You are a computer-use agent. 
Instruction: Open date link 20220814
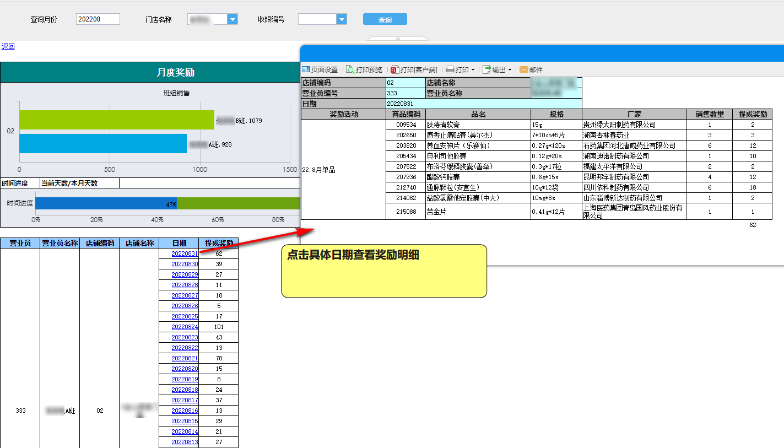(x=185, y=431)
